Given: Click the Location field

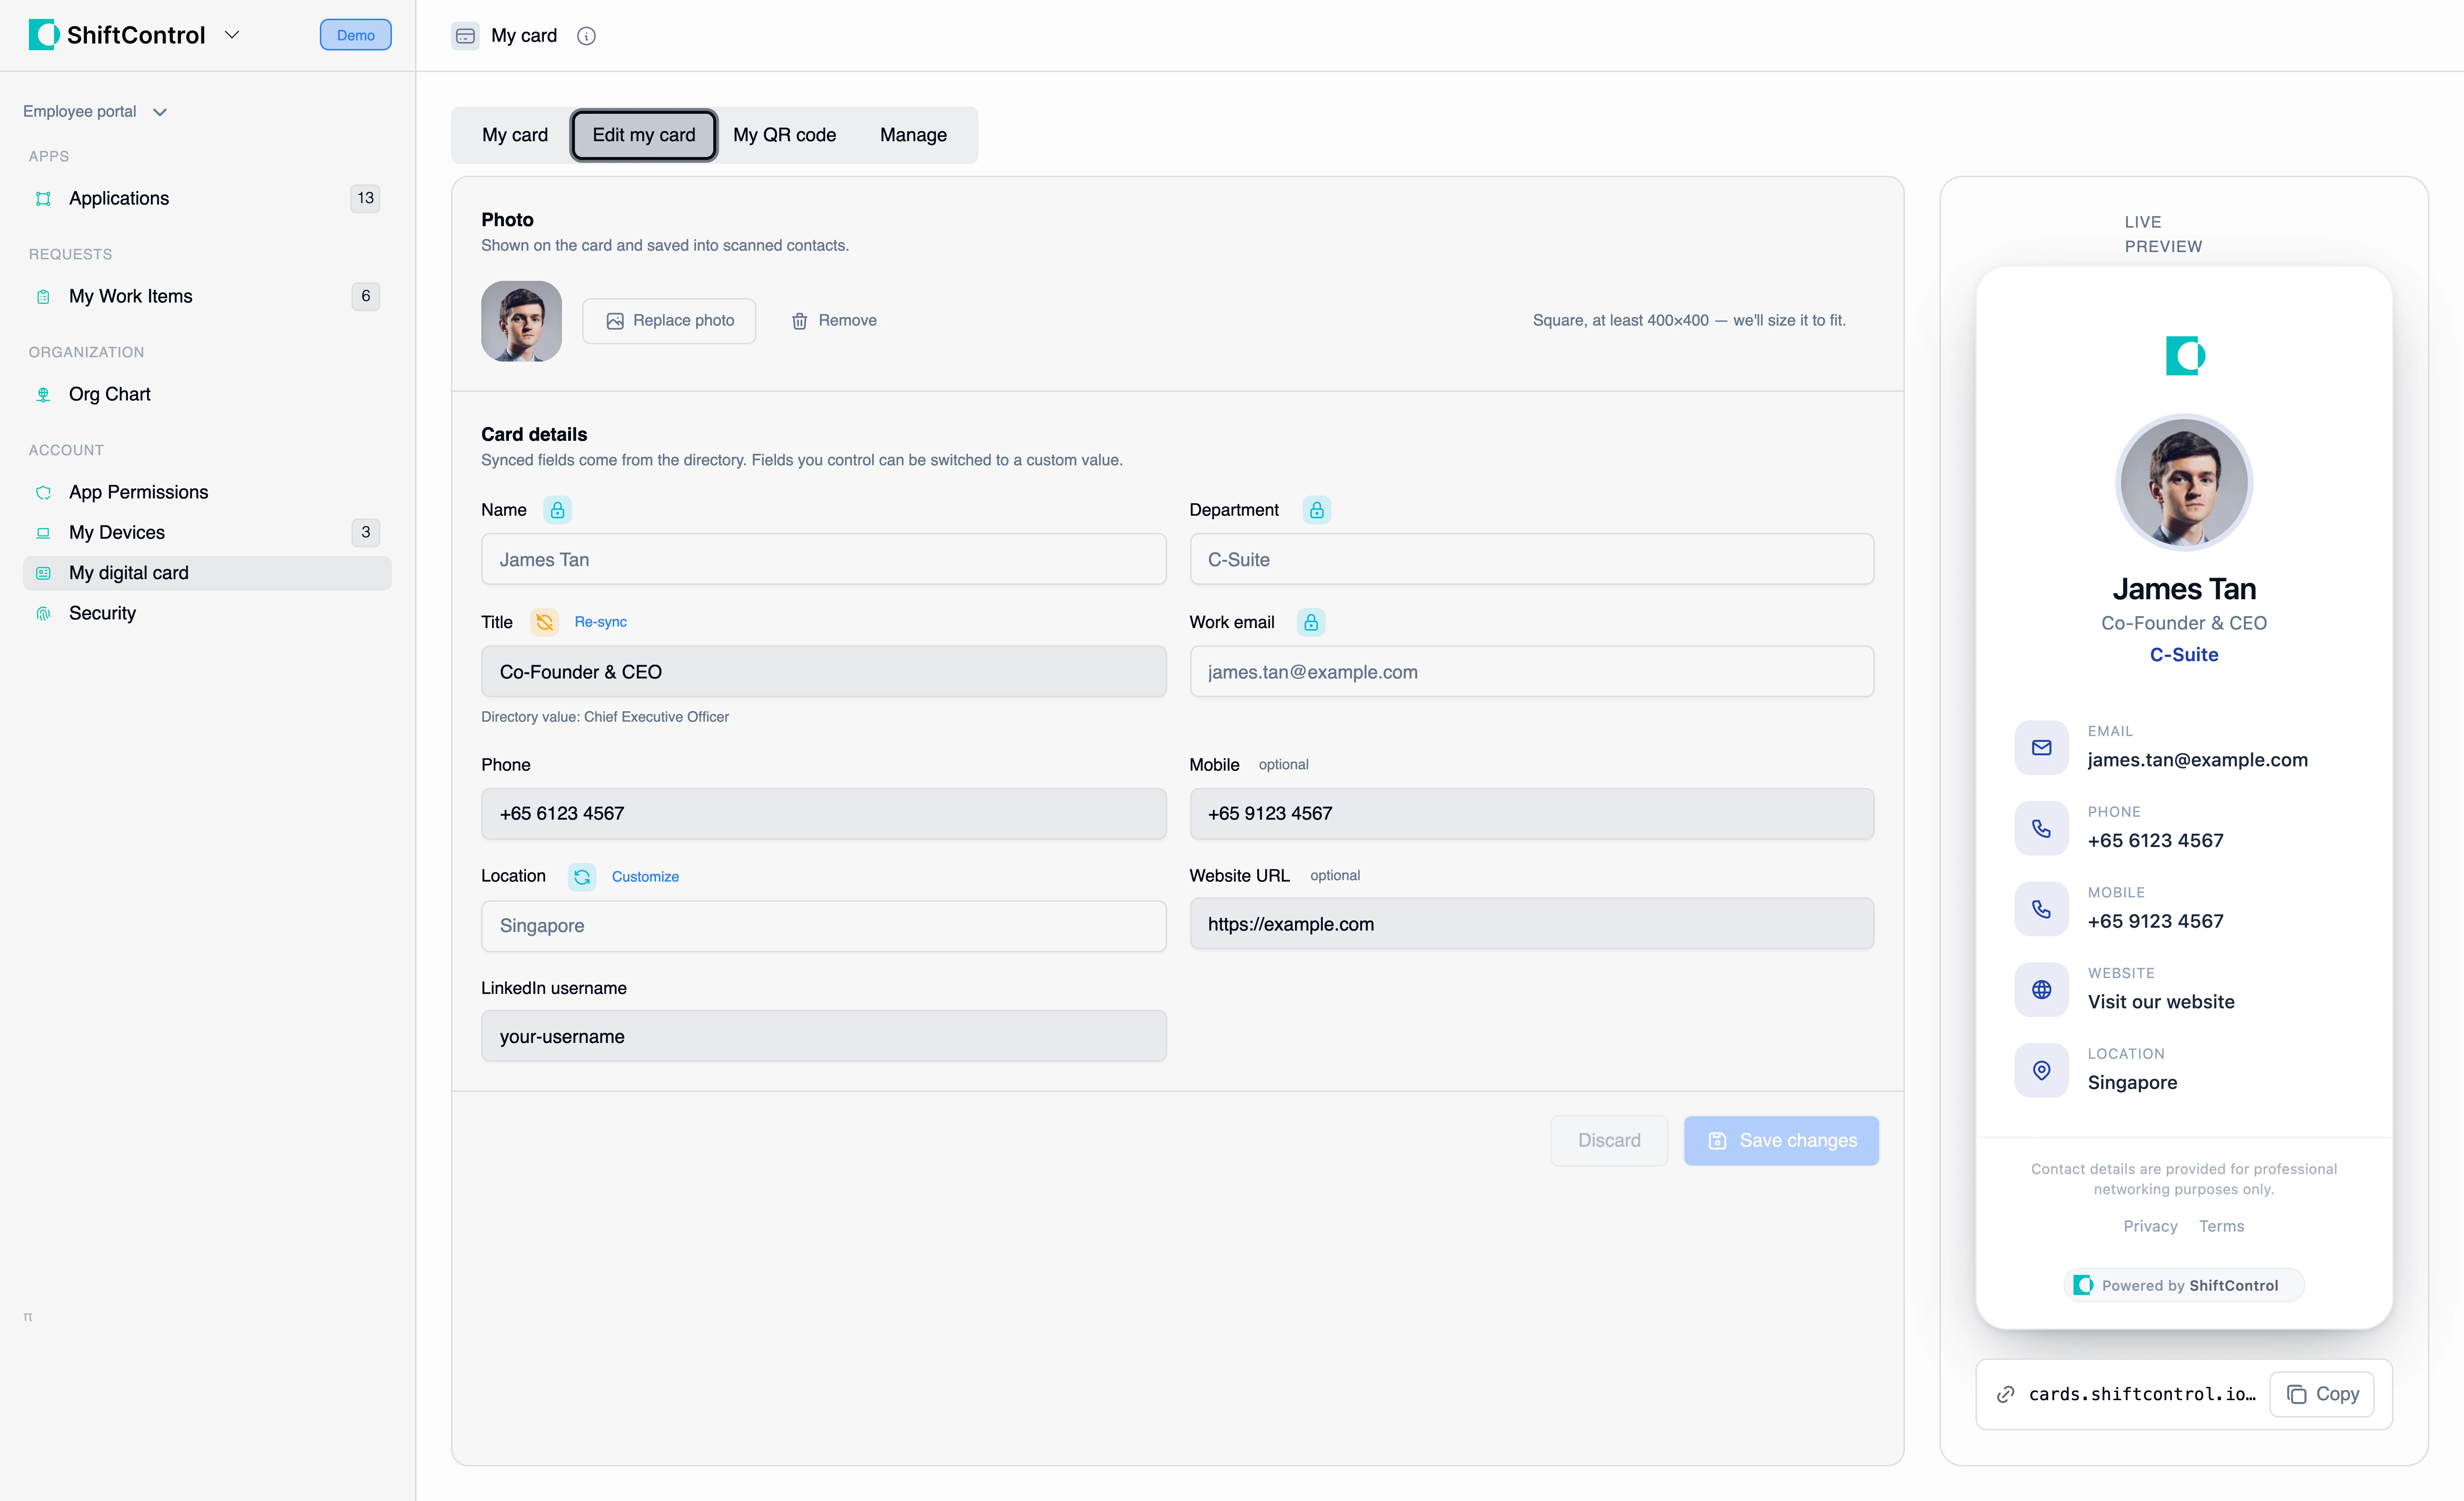Looking at the screenshot, I should [823, 926].
